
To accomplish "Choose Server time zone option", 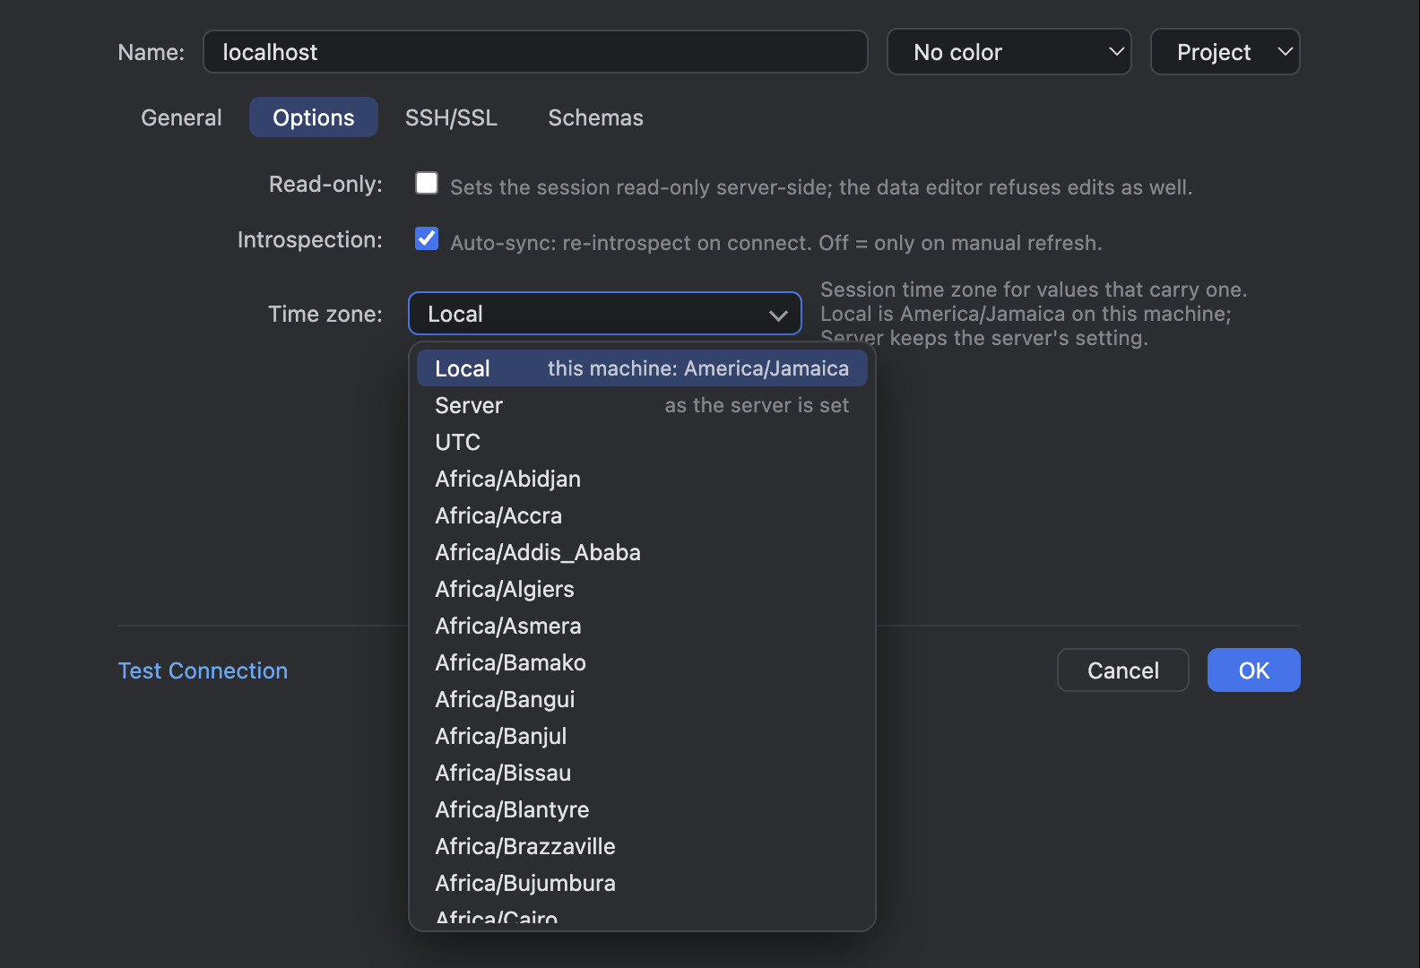I will (642, 405).
